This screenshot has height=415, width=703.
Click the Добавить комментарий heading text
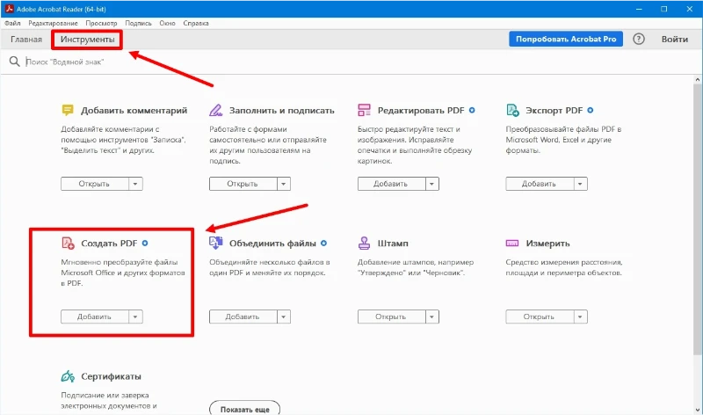[134, 111]
